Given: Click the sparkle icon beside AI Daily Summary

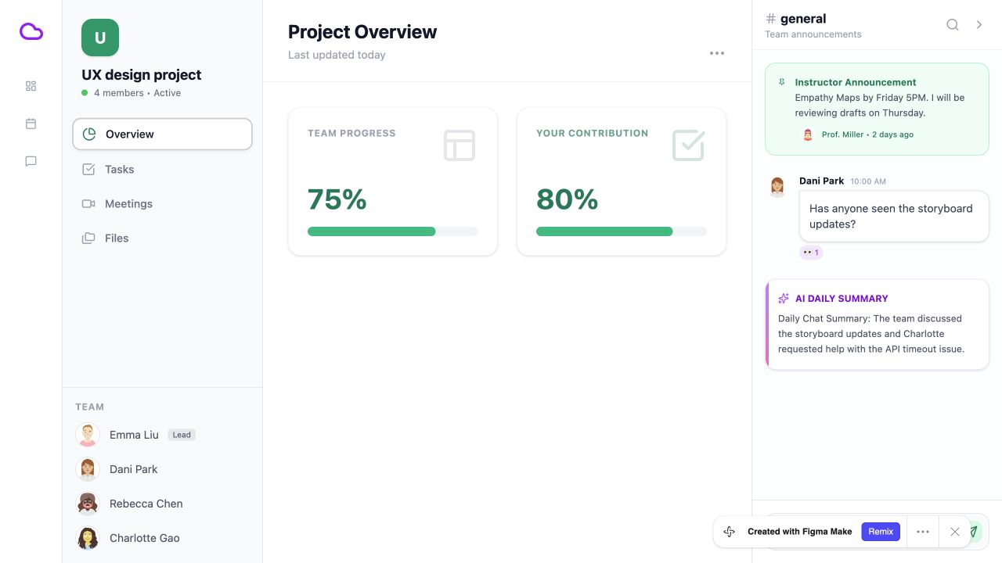Looking at the screenshot, I should tap(784, 299).
